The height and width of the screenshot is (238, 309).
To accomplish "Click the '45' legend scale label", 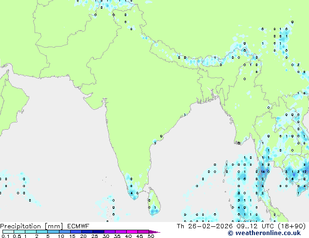I will (x=139, y=236).
